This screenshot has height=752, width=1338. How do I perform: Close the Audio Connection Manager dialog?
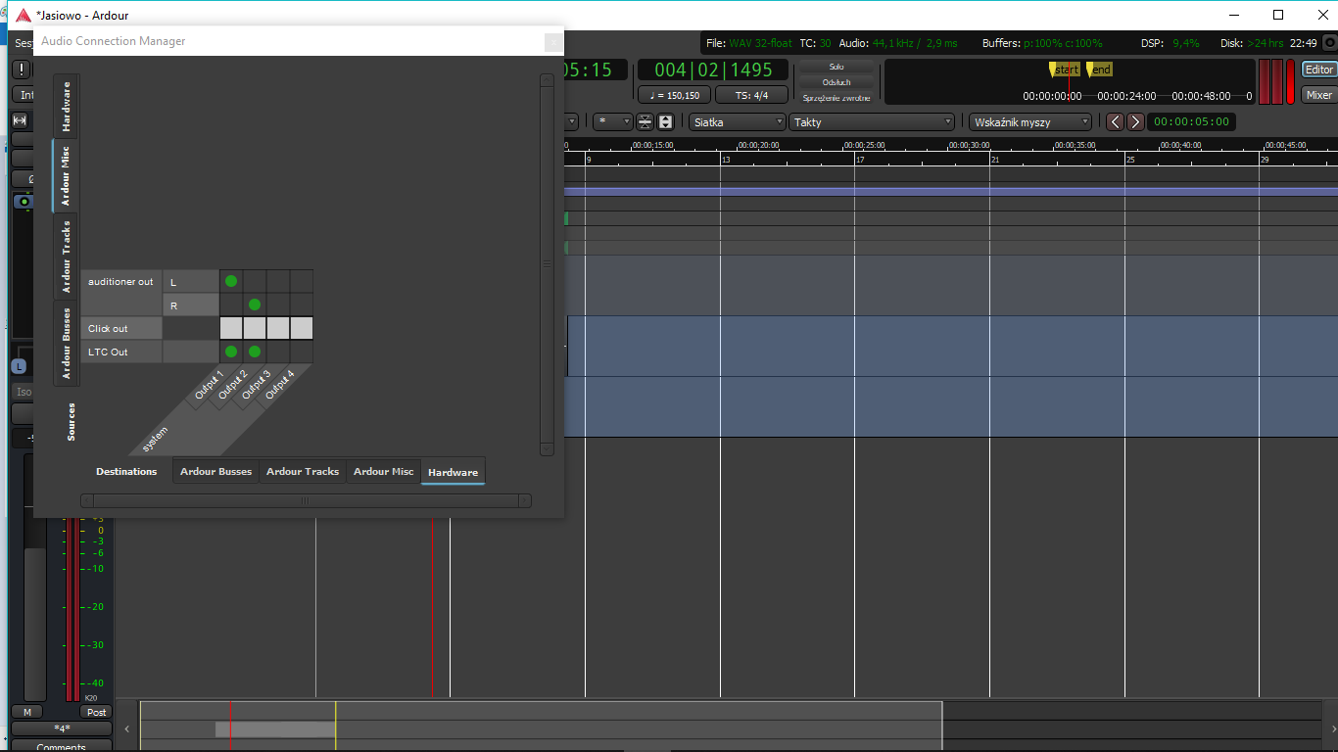click(553, 42)
